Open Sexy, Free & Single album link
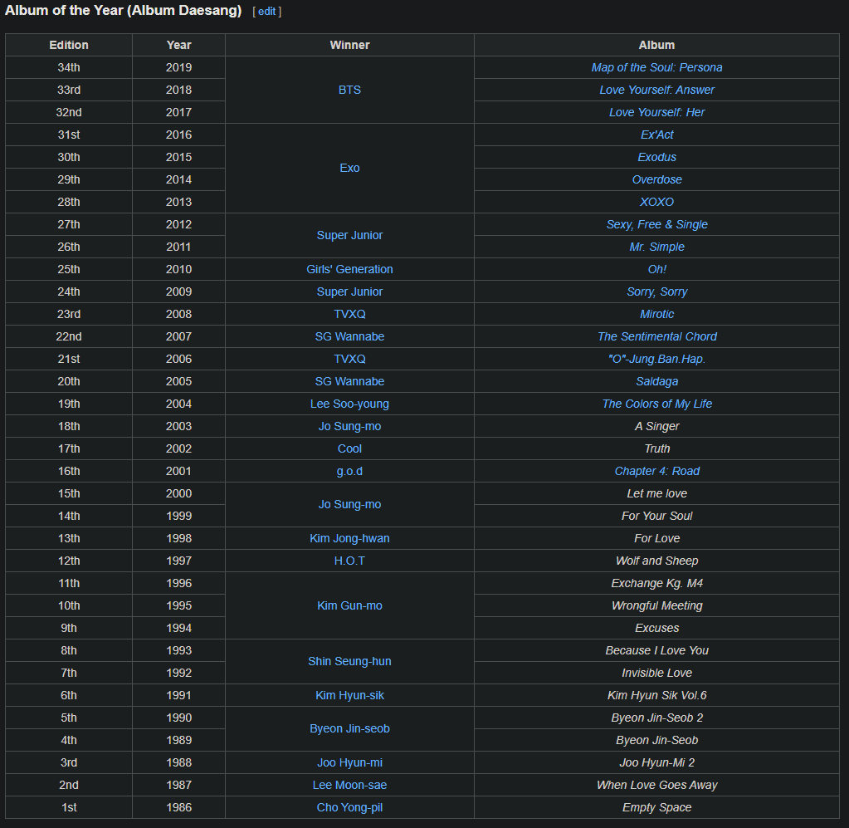Viewport: 849px width, 828px height. pyautogui.click(x=656, y=224)
